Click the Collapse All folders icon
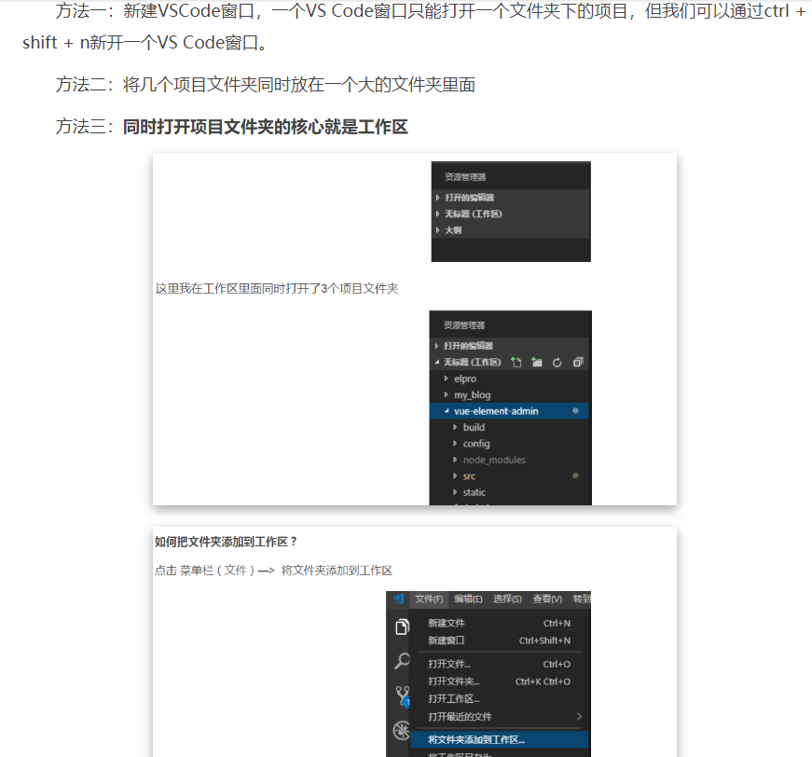Viewport: 812px width, 757px height. [x=578, y=363]
